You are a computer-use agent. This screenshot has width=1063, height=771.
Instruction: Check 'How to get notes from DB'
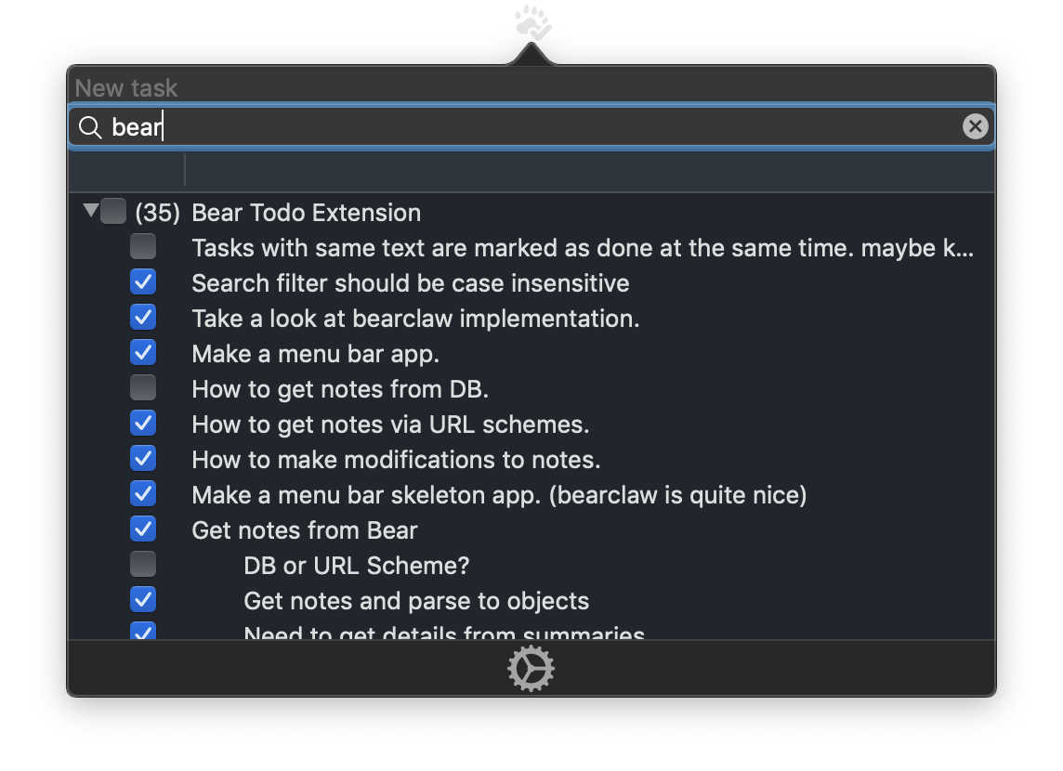(143, 387)
